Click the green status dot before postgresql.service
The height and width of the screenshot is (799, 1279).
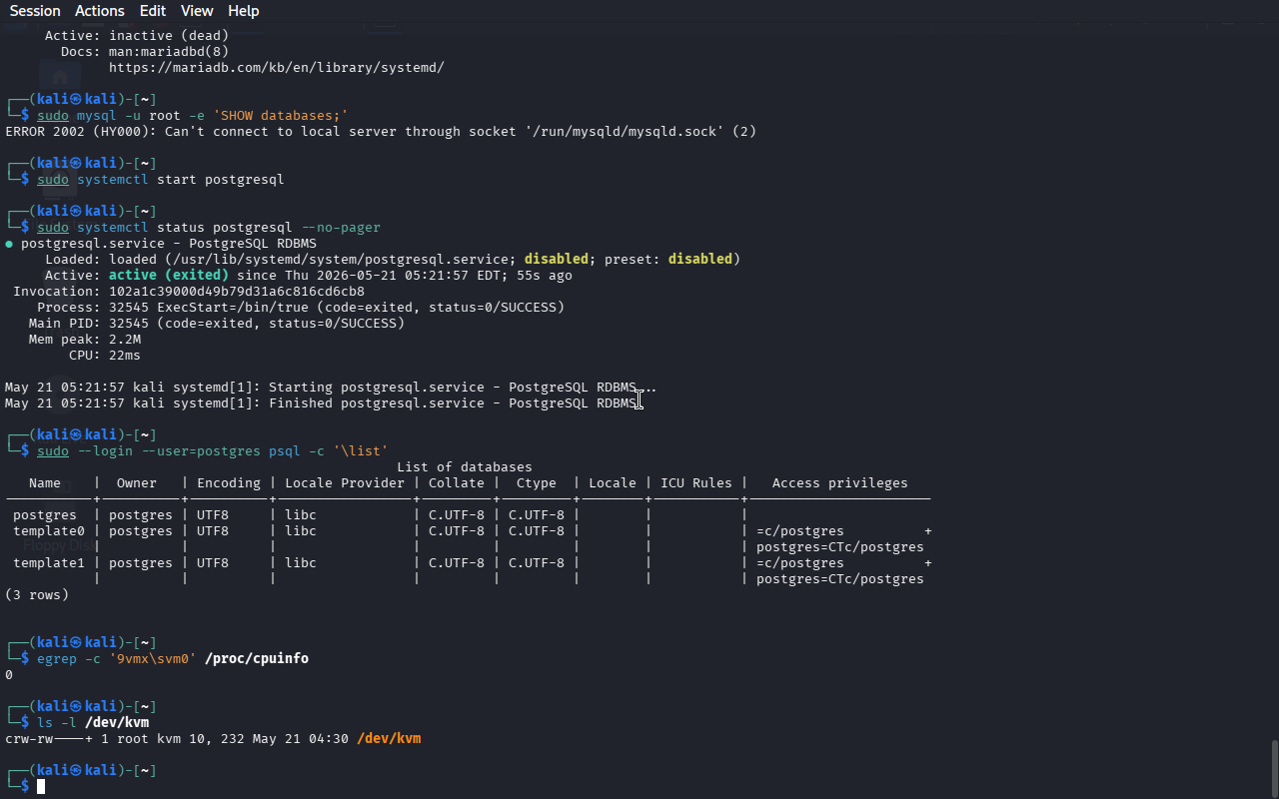(x=9, y=244)
